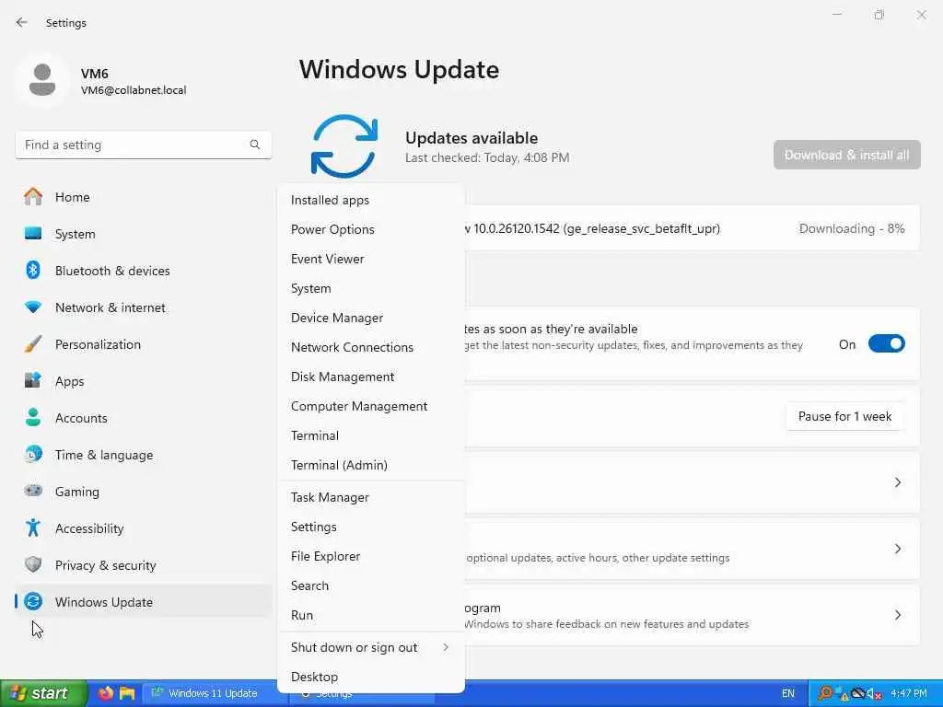Viewport: 943px width, 707px height.
Task: Click the XP start button
Action: coord(44,693)
